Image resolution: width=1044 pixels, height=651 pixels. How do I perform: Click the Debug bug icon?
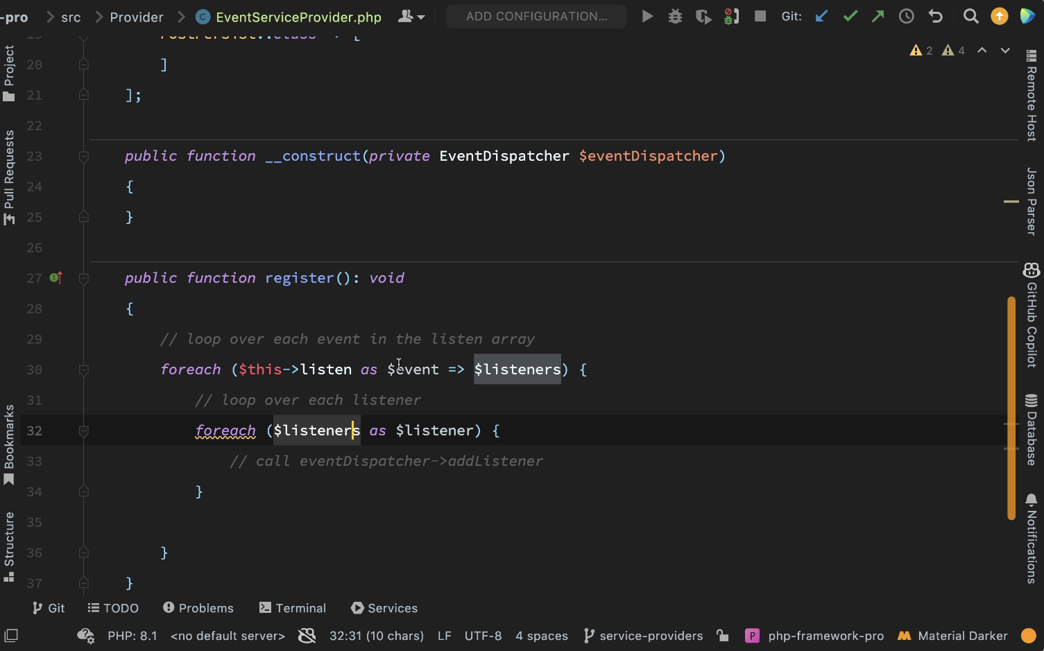click(x=675, y=16)
